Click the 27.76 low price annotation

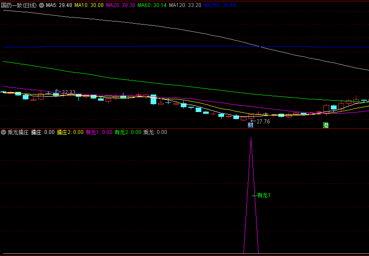coord(263,122)
